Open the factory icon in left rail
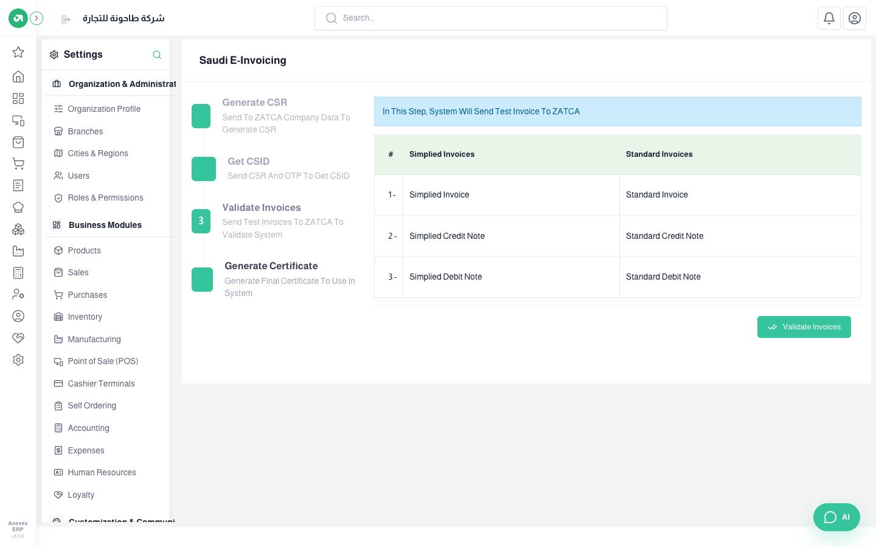Image resolution: width=876 pixels, height=547 pixels. (x=18, y=251)
